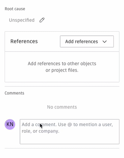The width and height of the screenshot is (124, 158).
Task: Click the empty references placeholder message
Action: tap(62, 67)
